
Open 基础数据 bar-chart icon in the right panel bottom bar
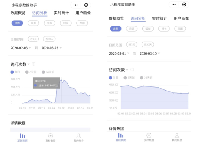pyautogui.click(x=121, y=135)
